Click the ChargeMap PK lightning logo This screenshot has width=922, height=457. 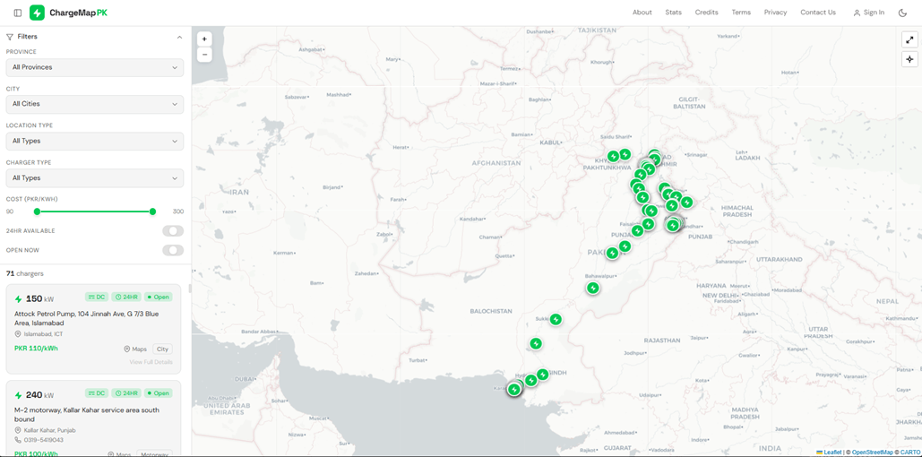[x=37, y=13]
